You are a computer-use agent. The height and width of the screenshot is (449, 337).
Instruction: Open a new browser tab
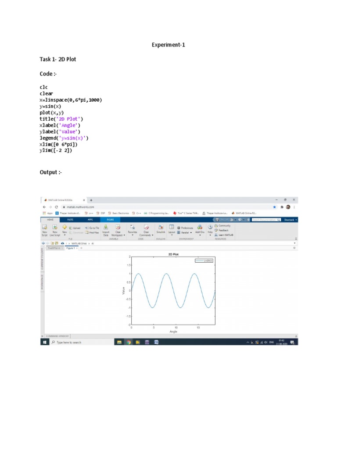(x=91, y=200)
